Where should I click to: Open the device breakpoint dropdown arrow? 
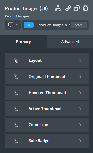click(17, 25)
